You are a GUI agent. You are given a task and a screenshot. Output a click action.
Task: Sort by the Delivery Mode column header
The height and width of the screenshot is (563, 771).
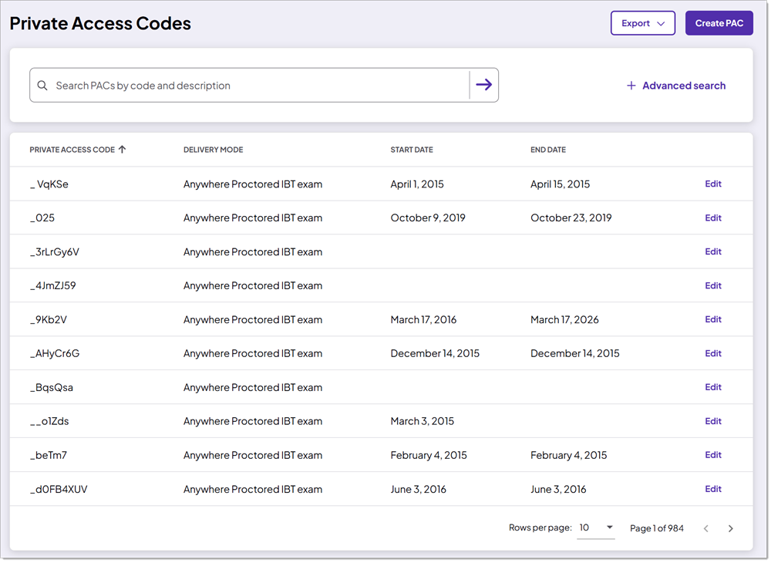pyautogui.click(x=213, y=150)
